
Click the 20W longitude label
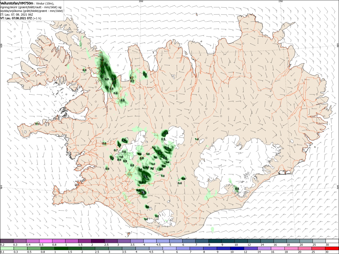[x=141, y=1]
